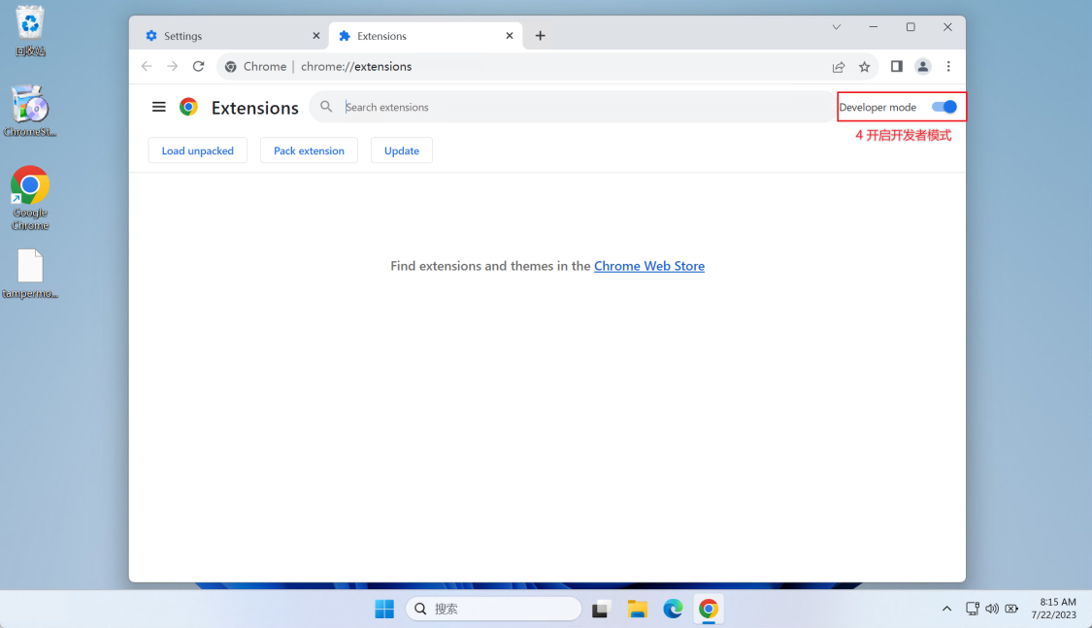Open the profile avatar menu
The image size is (1092, 628).
tap(923, 66)
